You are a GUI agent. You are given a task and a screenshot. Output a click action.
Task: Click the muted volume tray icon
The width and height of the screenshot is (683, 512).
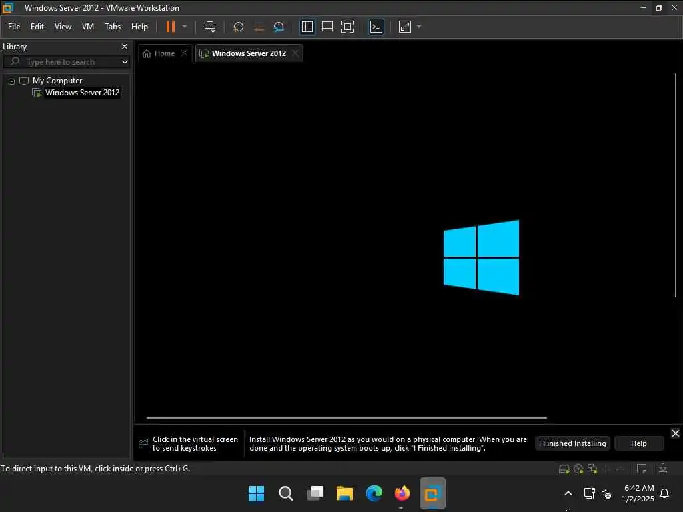click(x=606, y=494)
